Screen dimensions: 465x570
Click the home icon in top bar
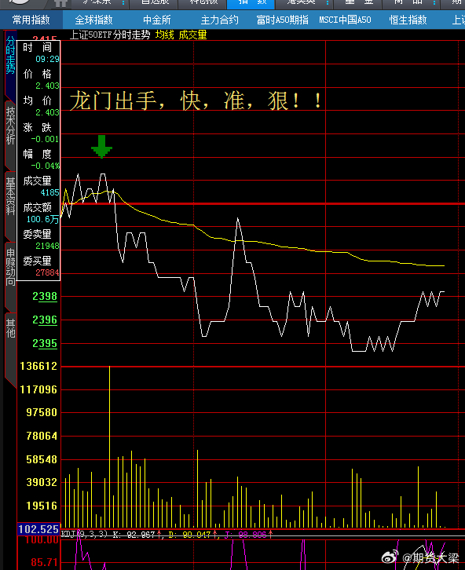(x=60, y=4)
